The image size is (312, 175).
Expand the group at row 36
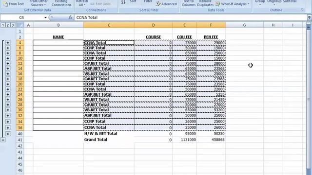coord(8,127)
